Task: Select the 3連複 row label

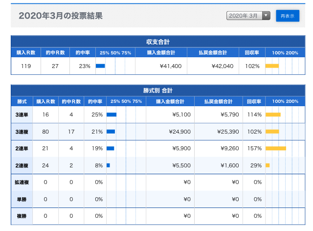Action: click(x=22, y=132)
